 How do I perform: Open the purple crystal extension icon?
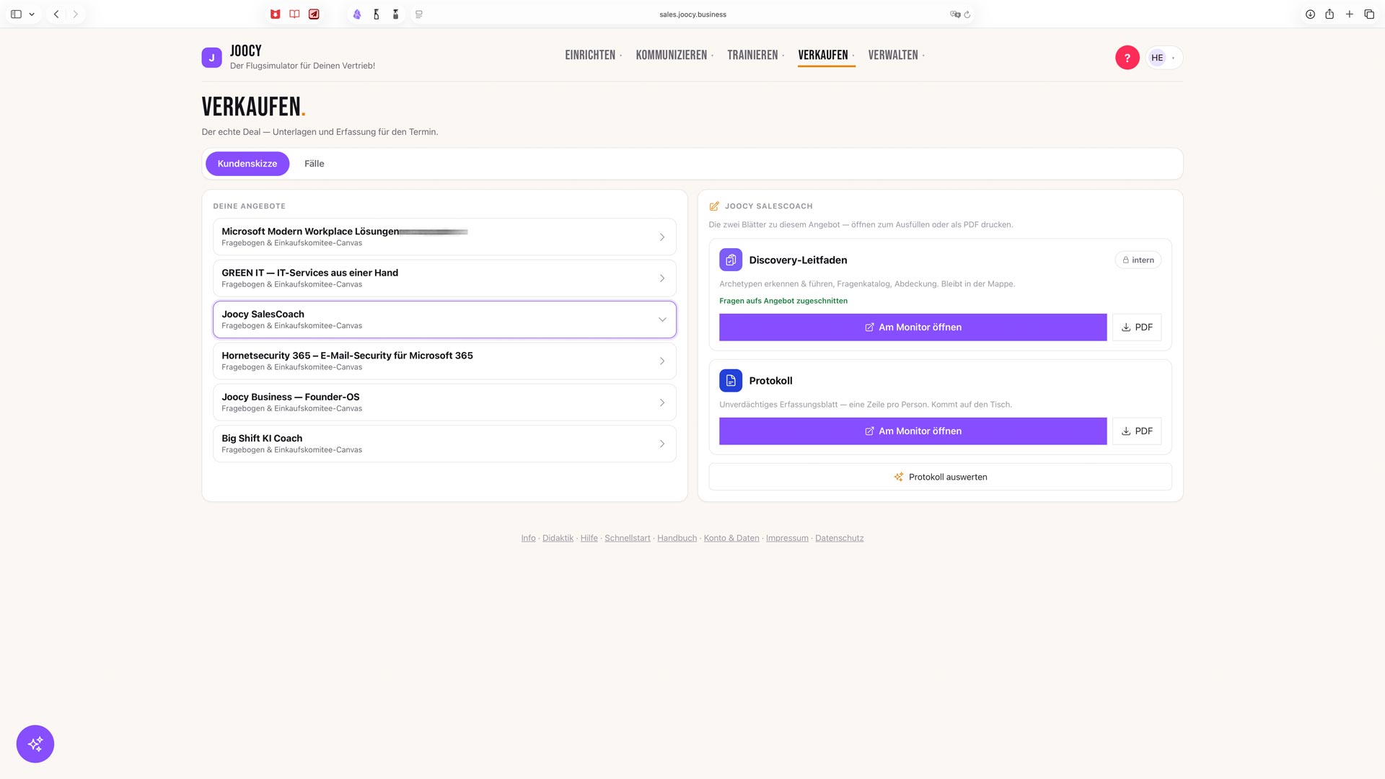click(x=356, y=14)
